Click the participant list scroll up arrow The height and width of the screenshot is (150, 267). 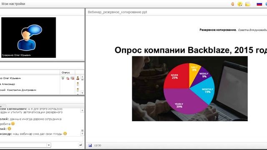click(x=82, y=77)
